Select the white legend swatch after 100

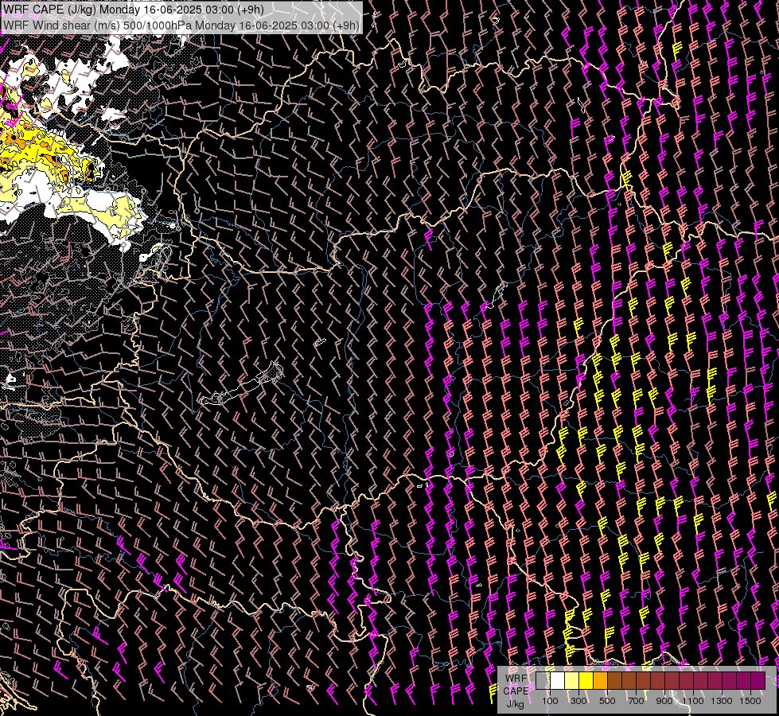(558, 680)
